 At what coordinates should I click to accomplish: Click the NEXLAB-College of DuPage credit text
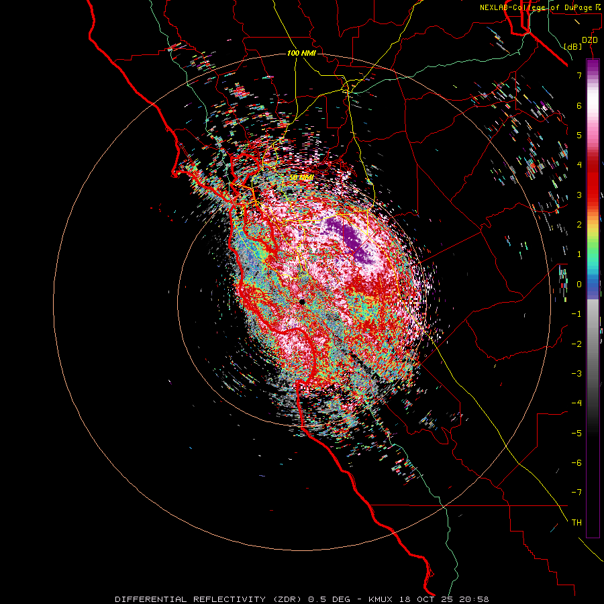540,7
